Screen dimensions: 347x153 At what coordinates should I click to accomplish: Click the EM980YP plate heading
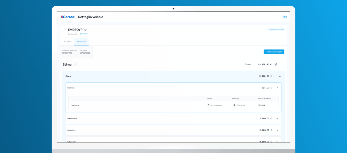pos(75,30)
